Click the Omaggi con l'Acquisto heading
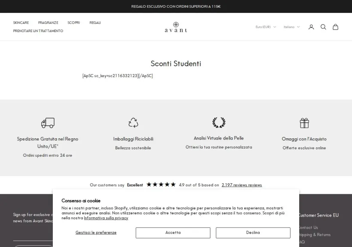The width and height of the screenshot is (352, 247). pos(304,139)
